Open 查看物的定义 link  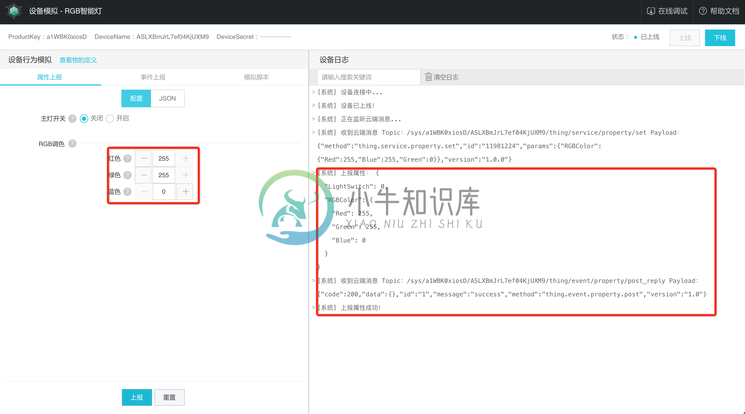click(x=78, y=60)
